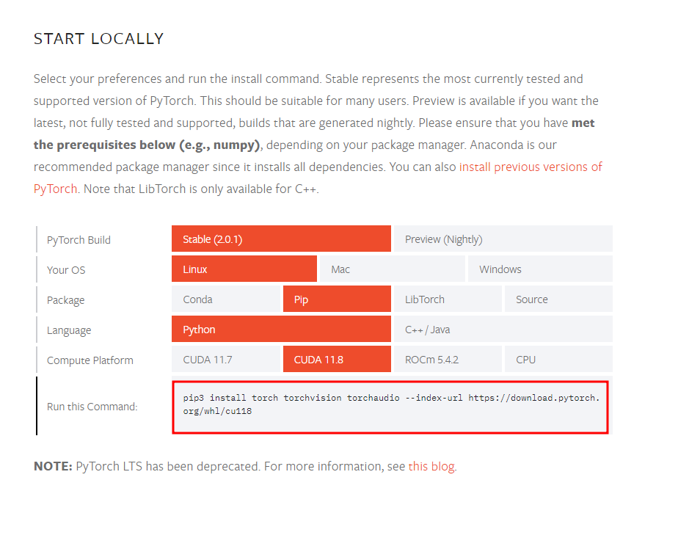Choose the CUDA 11.8 compute platform
Image resolution: width=689 pixels, height=538 pixels.
[x=337, y=360]
